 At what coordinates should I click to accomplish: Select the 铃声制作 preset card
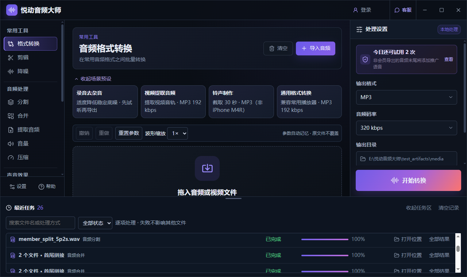pyautogui.click(x=241, y=102)
